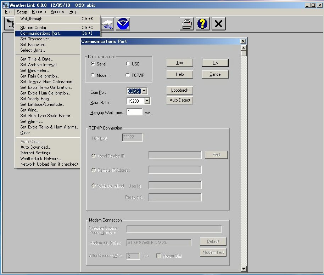Screen dimensions: 324x275
Task: Open the rain cloud toolbar icon
Action: 107,24
